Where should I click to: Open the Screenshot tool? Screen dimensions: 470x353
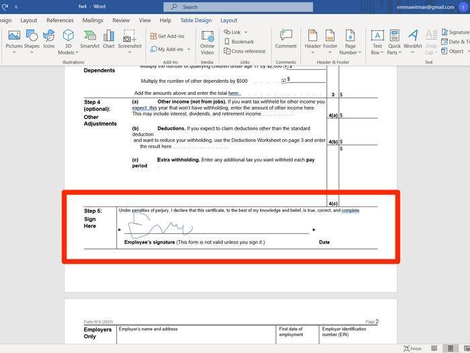click(x=130, y=39)
